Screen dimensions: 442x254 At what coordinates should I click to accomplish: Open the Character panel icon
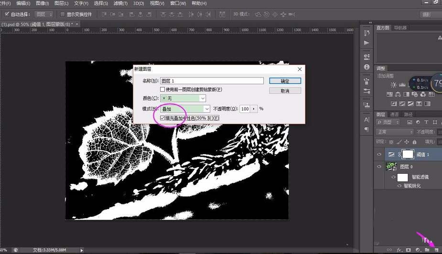click(367, 119)
